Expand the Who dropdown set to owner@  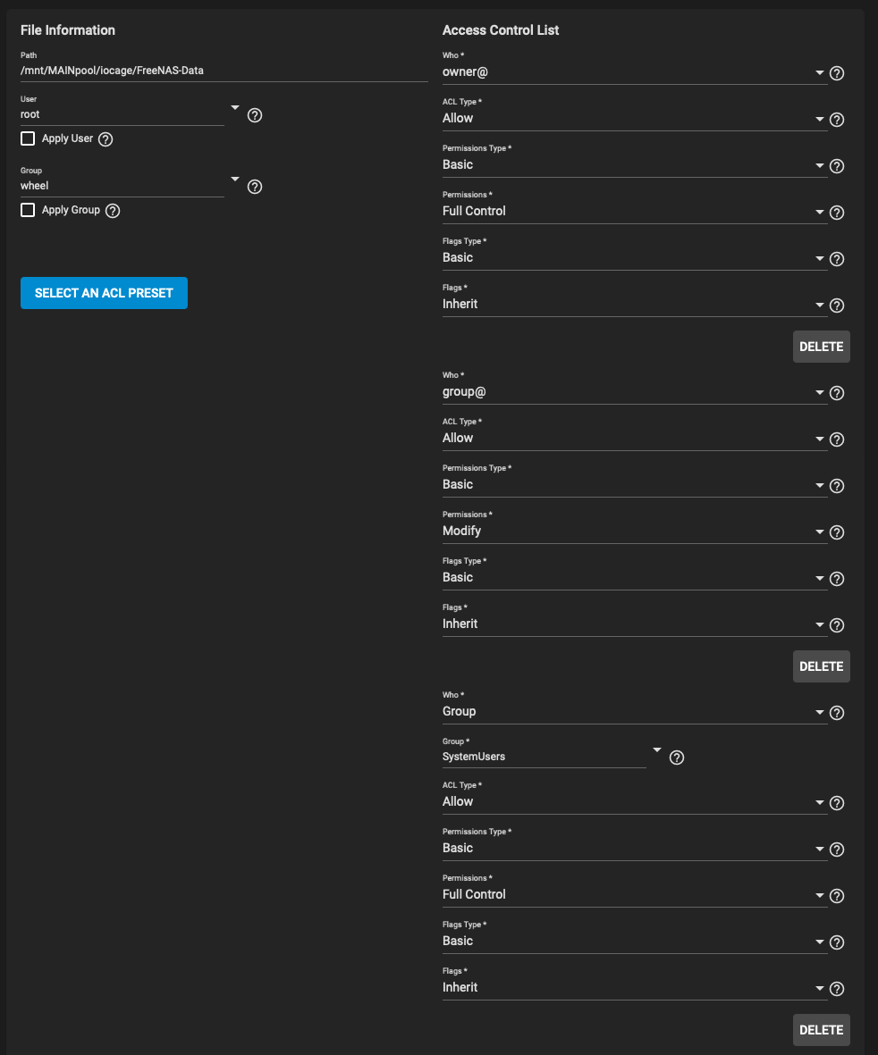(x=634, y=72)
